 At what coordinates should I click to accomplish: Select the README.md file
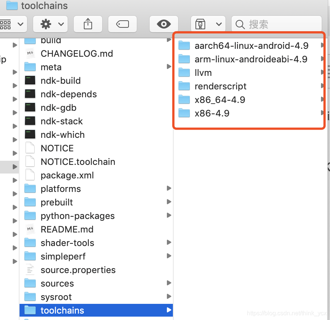click(96, 229)
